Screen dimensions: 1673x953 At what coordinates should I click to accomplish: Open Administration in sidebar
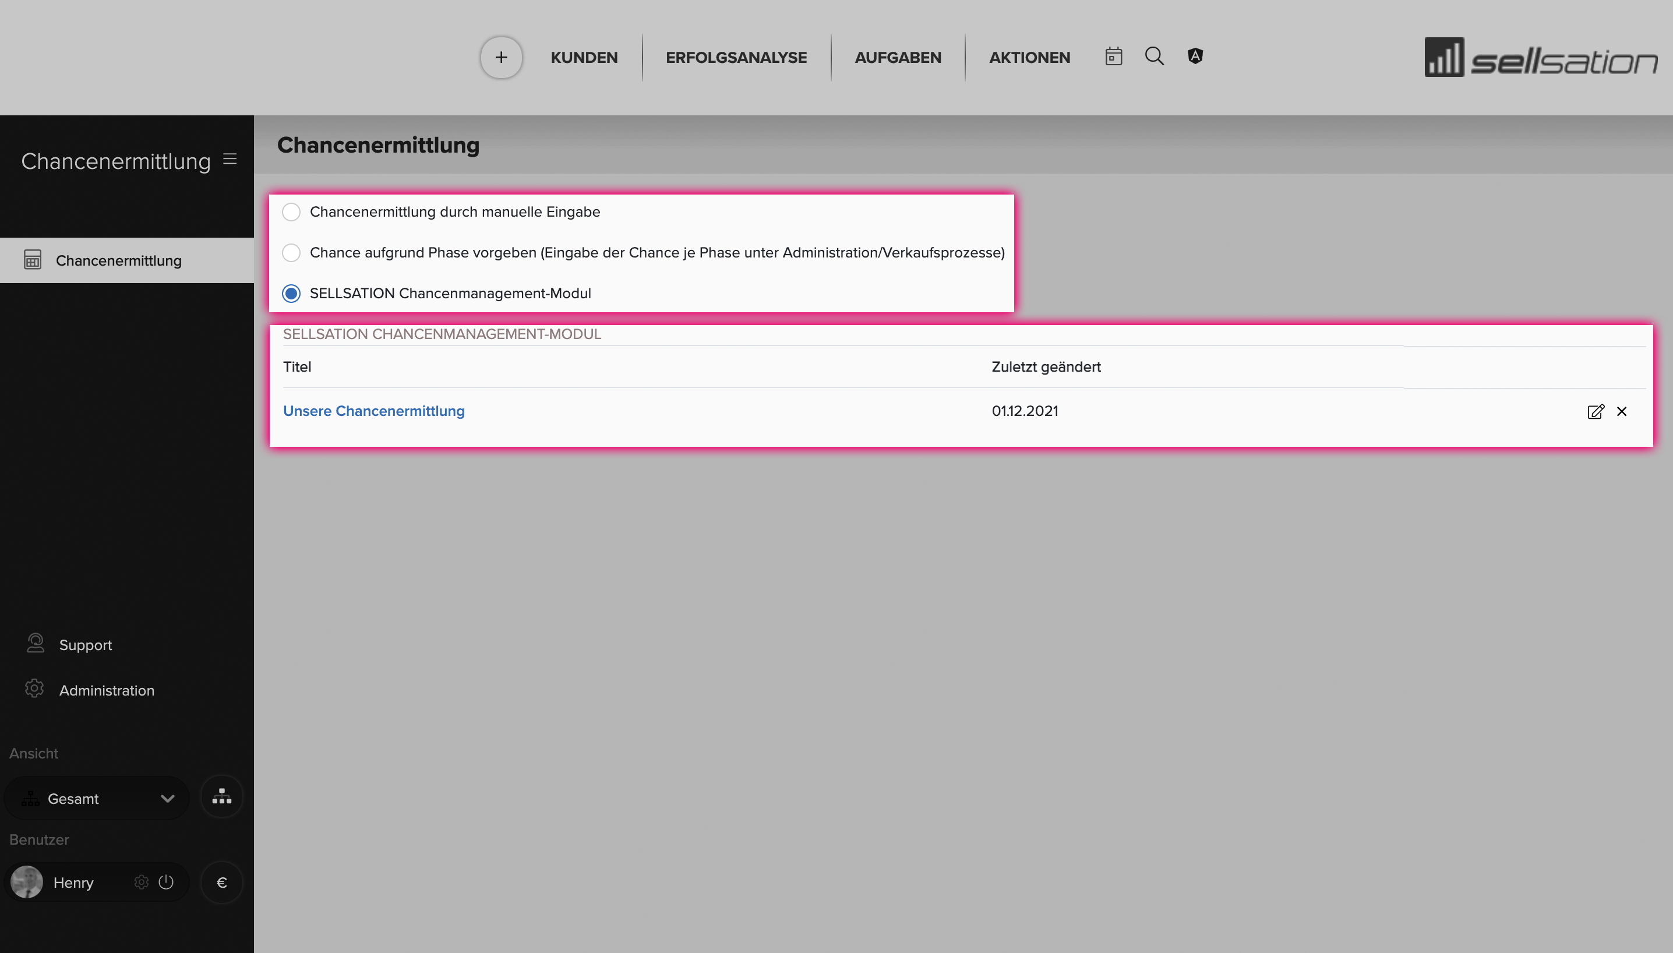tap(107, 690)
